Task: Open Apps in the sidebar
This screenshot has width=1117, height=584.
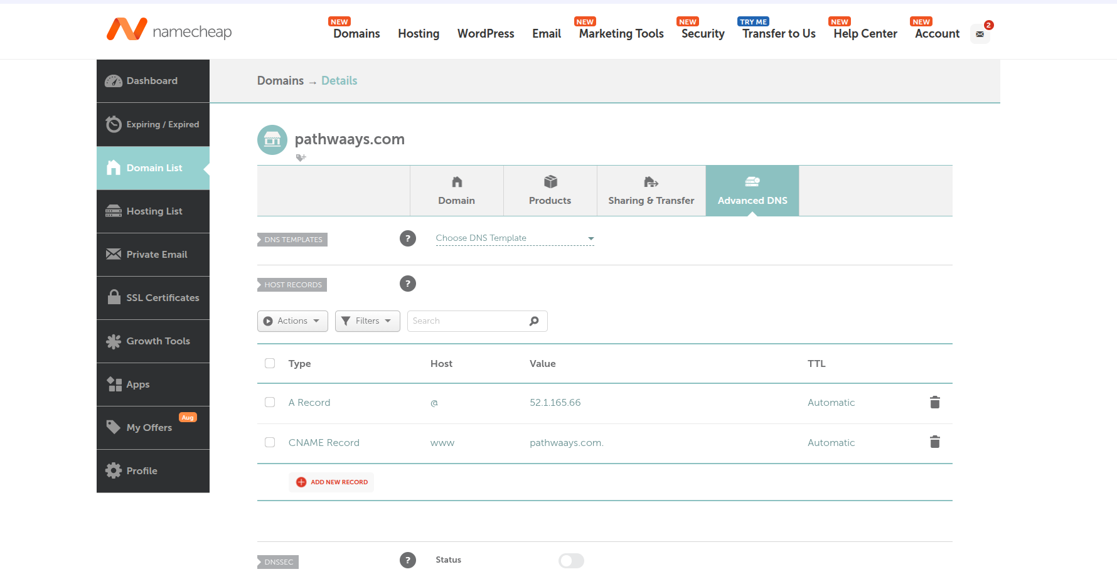Action: [153, 384]
